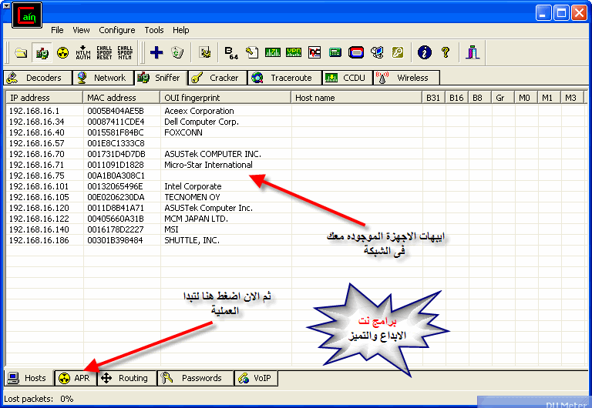
Task: Select MAC address 0016178D2227
Action: coord(116,229)
